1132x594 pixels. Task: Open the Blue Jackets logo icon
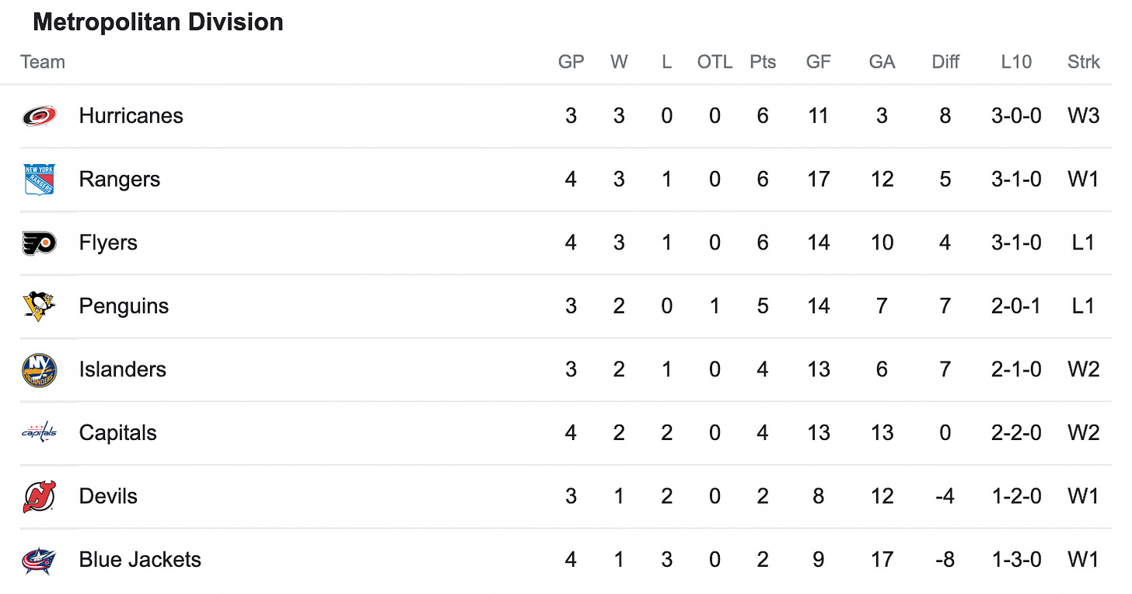(x=39, y=560)
